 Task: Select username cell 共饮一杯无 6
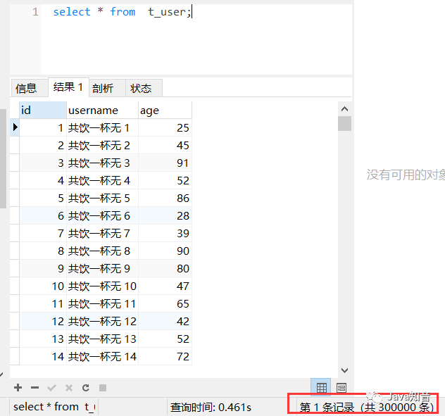103,215
